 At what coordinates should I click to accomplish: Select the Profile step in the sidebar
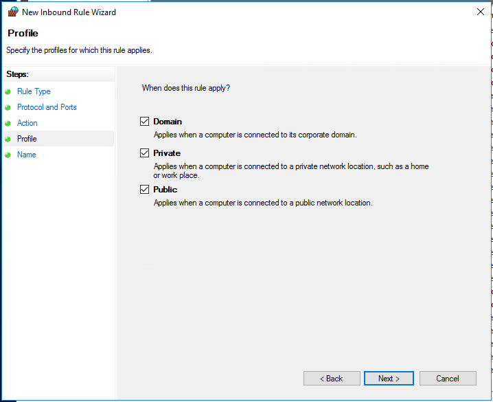27,139
